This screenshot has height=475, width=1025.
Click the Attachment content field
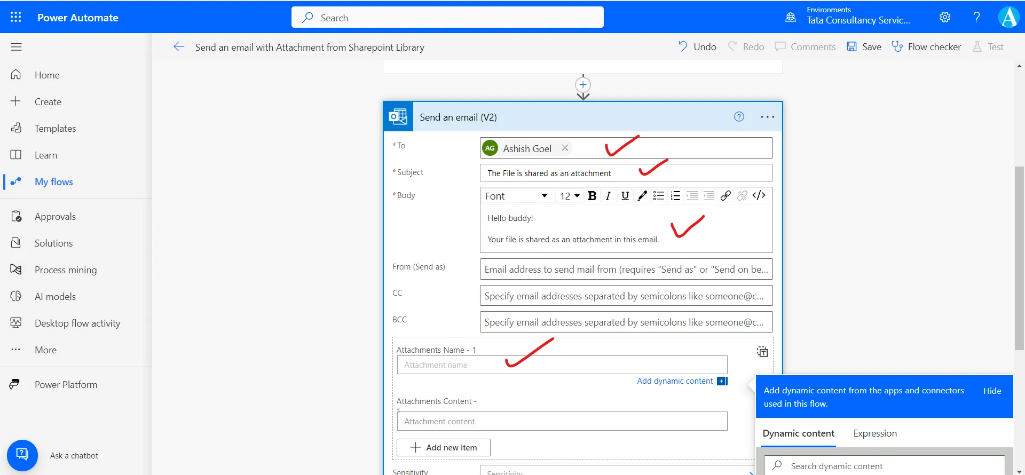click(562, 421)
